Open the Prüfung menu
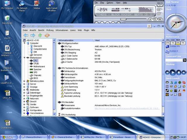Screen dimensions: 187x140 [50, 30]
